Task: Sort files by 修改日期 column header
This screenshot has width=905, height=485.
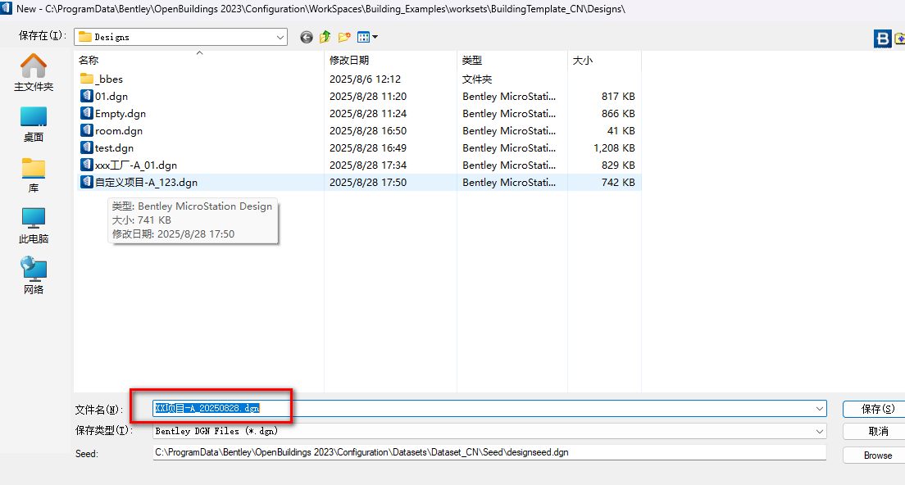Action: pyautogui.click(x=349, y=61)
